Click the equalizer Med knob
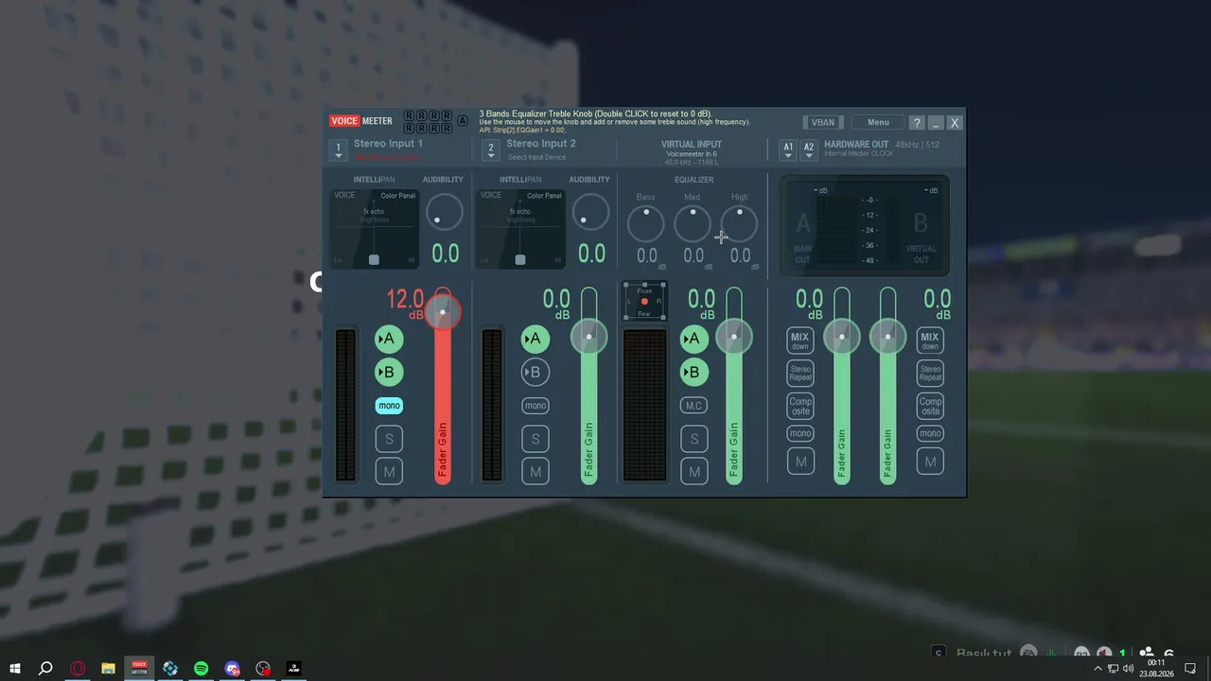 pos(693,224)
